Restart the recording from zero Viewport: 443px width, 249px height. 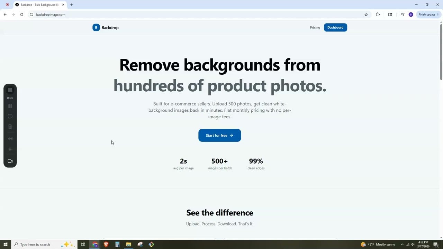click(x=10, y=116)
